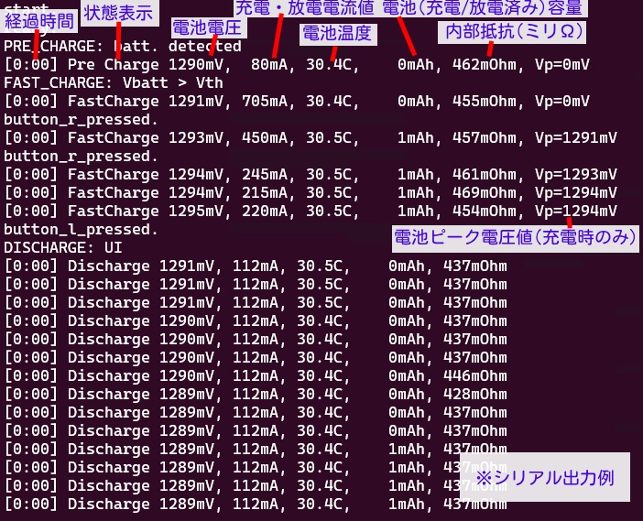643x521 pixels.
Task: Click the Vp=1291mV peak value
Action: pyautogui.click(x=576, y=137)
